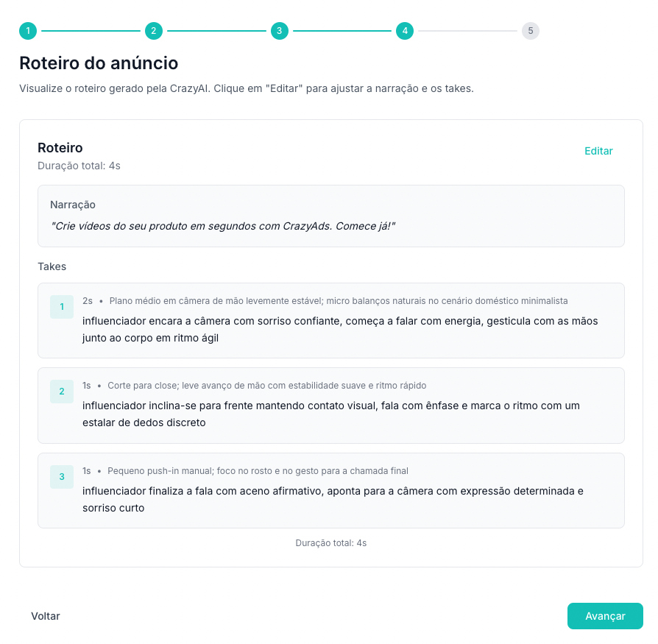Select the third take's action description
This screenshot has width=658, height=644.
pyautogui.click(x=333, y=499)
